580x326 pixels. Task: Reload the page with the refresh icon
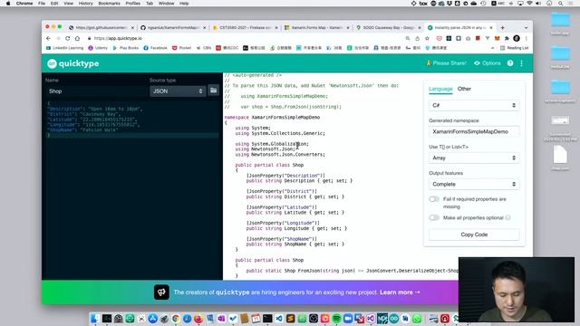(68, 38)
